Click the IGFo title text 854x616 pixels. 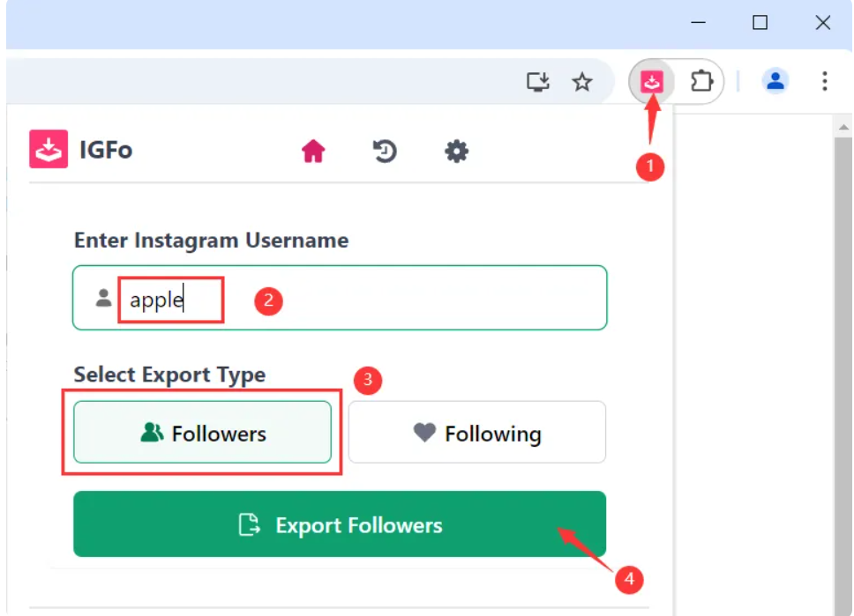tap(106, 150)
